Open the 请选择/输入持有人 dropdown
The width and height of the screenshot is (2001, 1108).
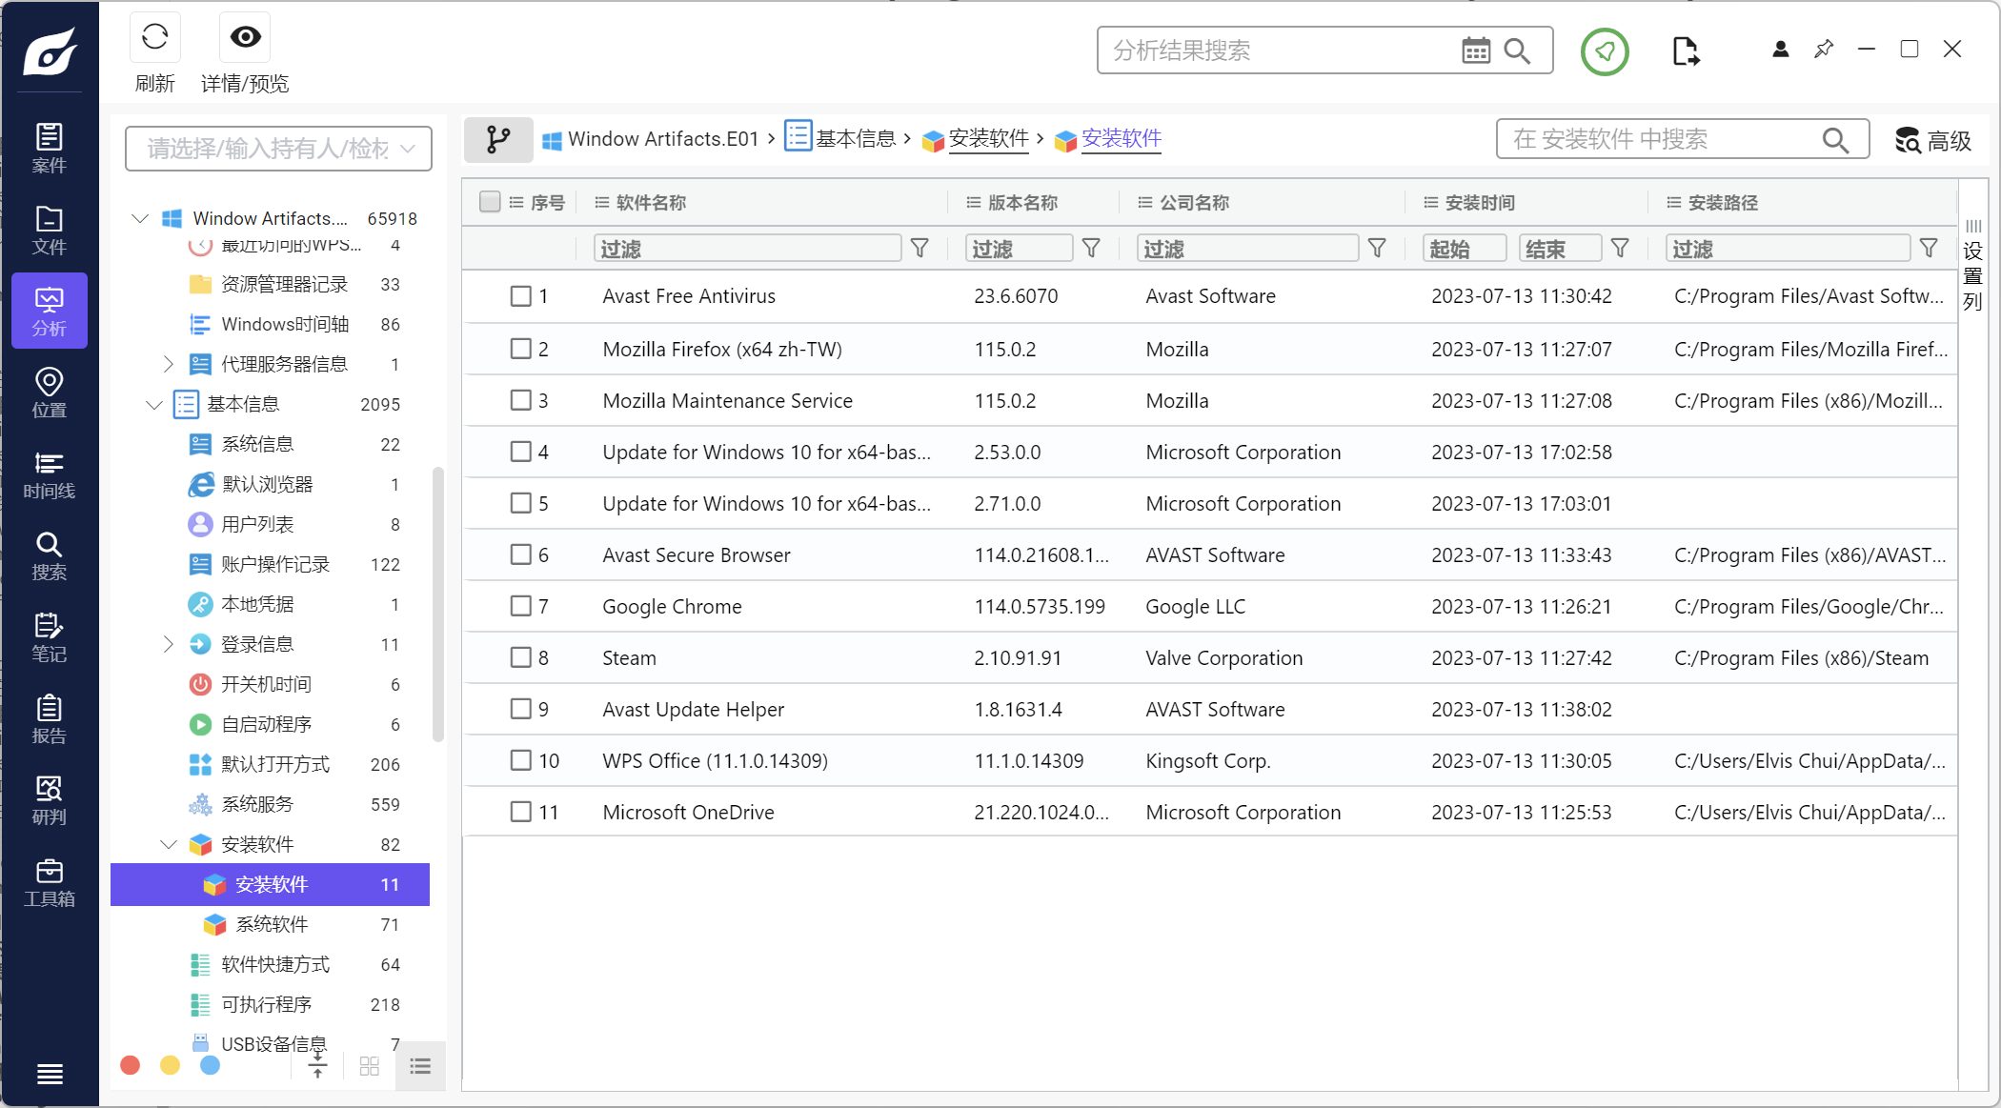(x=278, y=149)
